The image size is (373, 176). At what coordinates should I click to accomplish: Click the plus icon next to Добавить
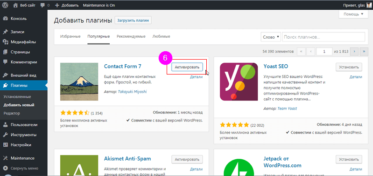pos(57,5)
